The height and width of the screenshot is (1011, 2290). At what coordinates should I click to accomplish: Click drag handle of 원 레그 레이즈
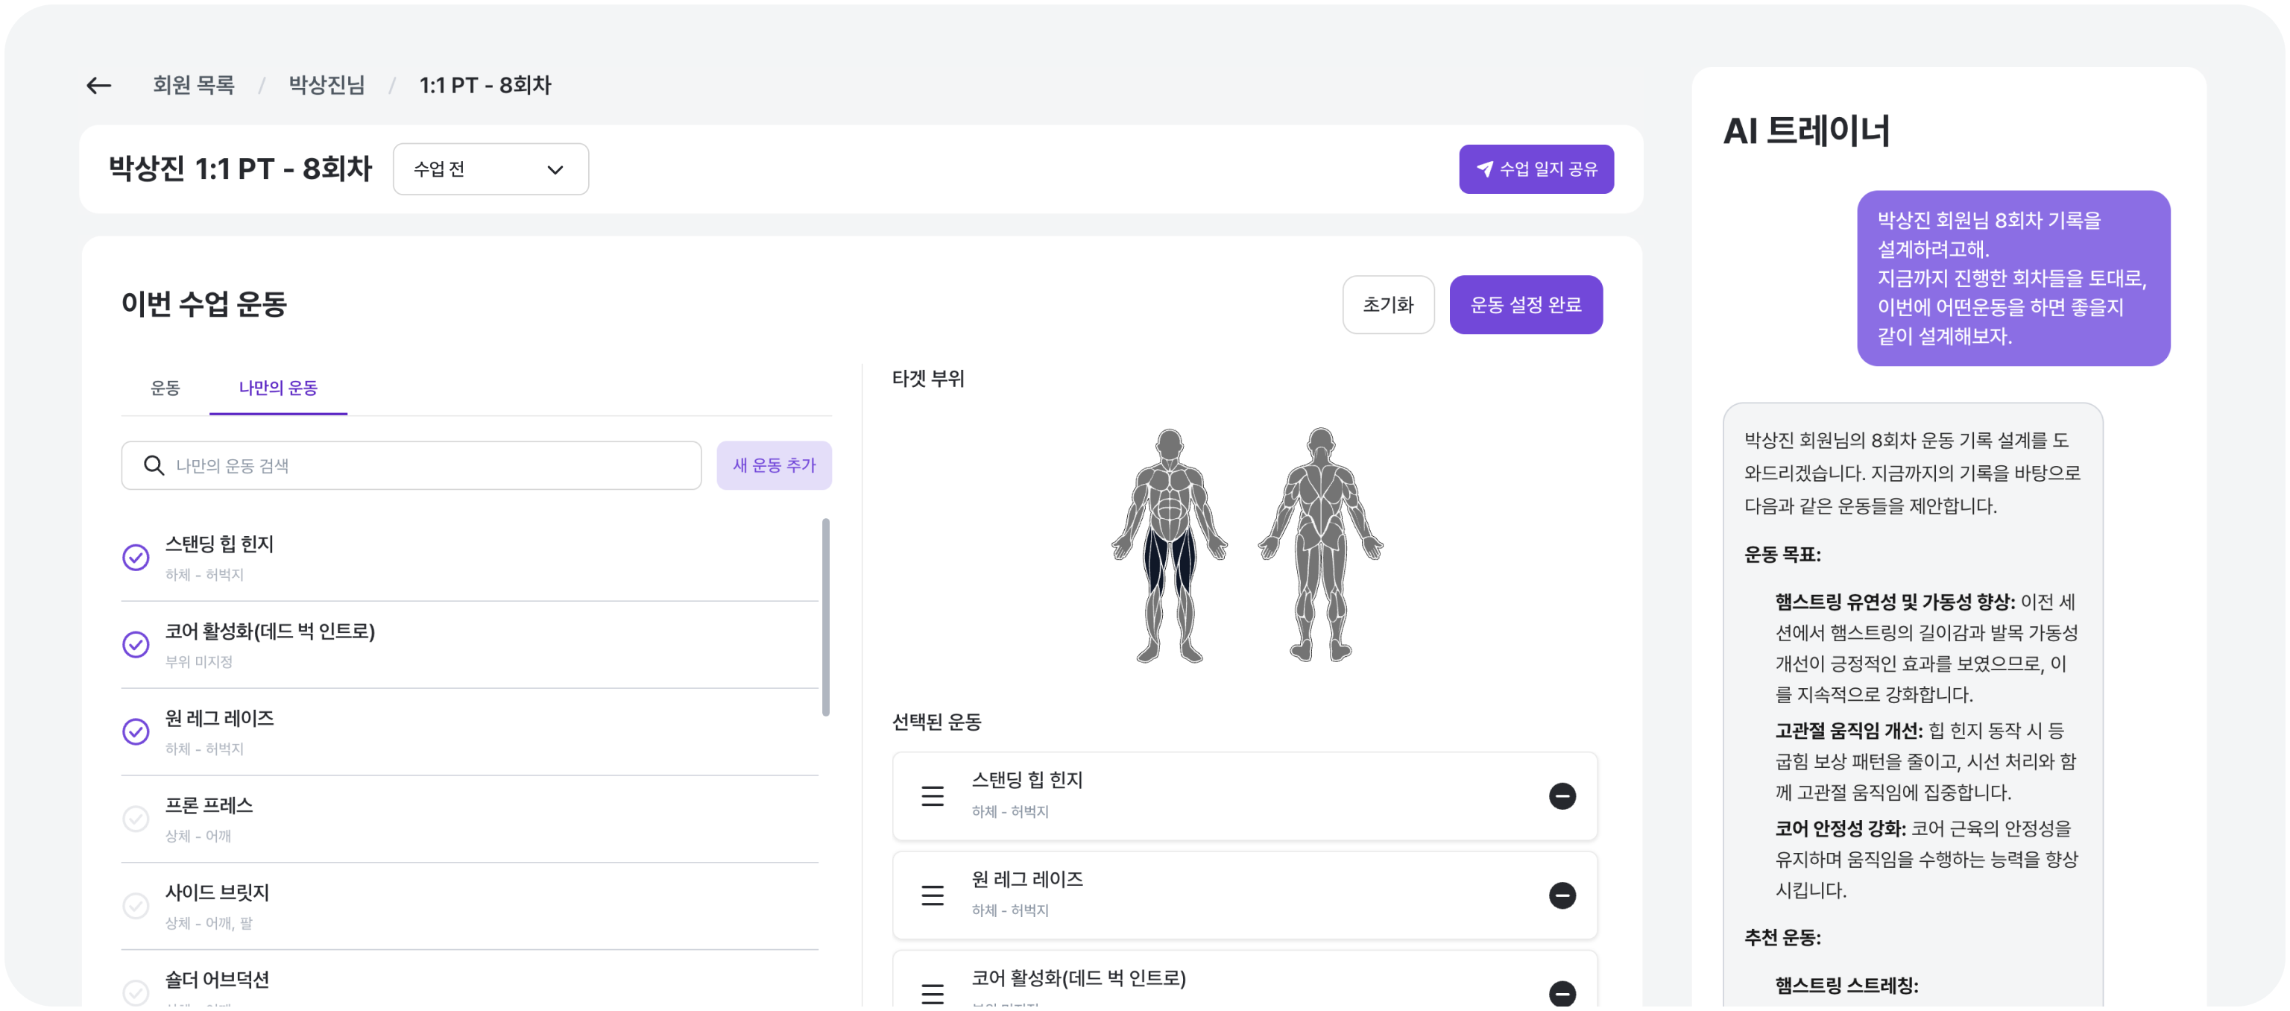click(932, 895)
